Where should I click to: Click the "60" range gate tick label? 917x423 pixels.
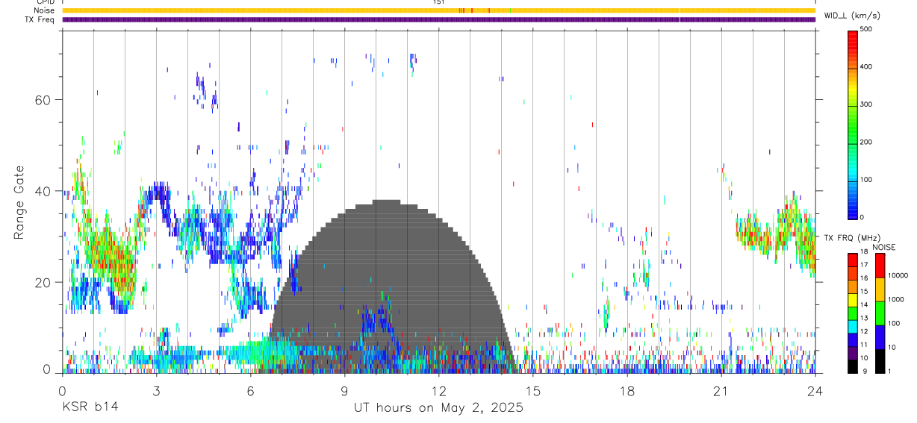pyautogui.click(x=43, y=99)
